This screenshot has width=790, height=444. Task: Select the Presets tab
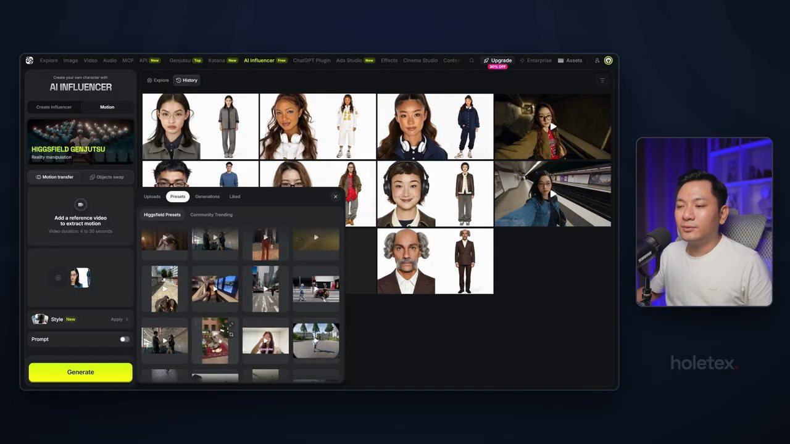pos(178,197)
